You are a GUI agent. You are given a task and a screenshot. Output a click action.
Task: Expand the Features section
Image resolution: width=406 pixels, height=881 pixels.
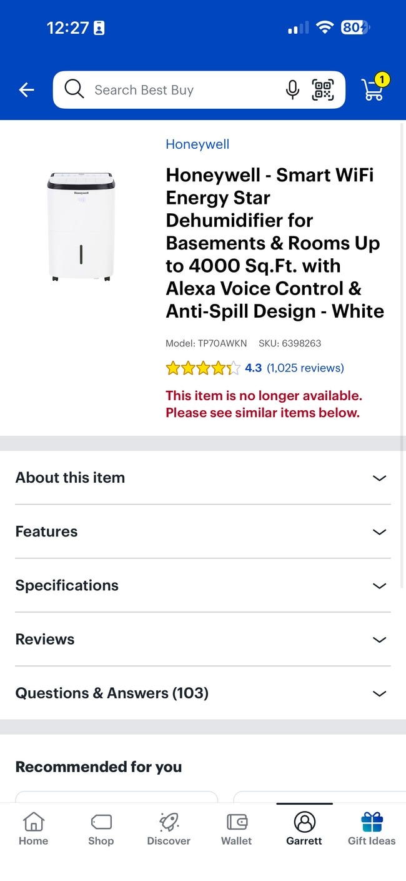click(x=203, y=531)
